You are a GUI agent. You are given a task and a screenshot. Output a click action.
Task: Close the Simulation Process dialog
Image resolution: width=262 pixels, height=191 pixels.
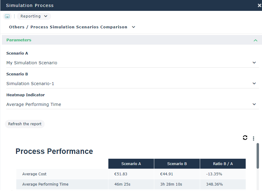259,5
